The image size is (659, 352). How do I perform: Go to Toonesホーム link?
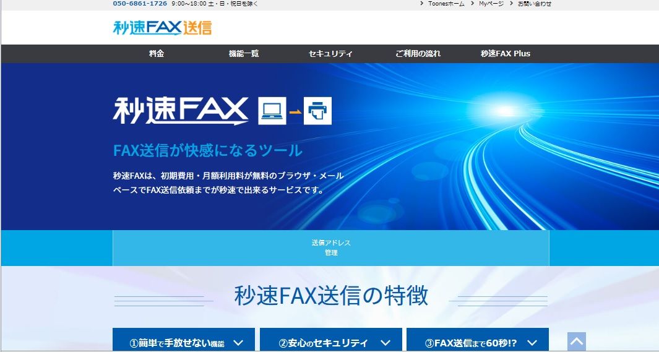click(446, 4)
